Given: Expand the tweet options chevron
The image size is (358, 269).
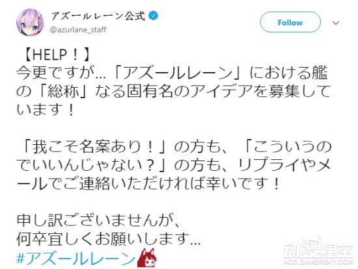Looking at the screenshot, I should click(x=335, y=23).
